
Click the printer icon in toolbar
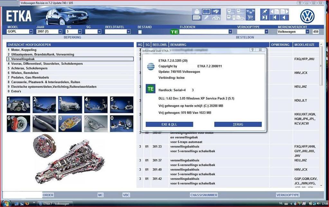pyautogui.click(x=196, y=12)
